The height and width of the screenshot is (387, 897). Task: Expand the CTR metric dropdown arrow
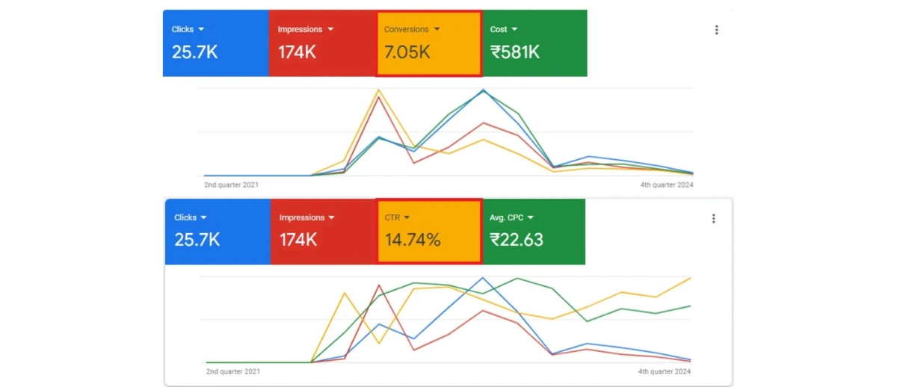point(408,218)
